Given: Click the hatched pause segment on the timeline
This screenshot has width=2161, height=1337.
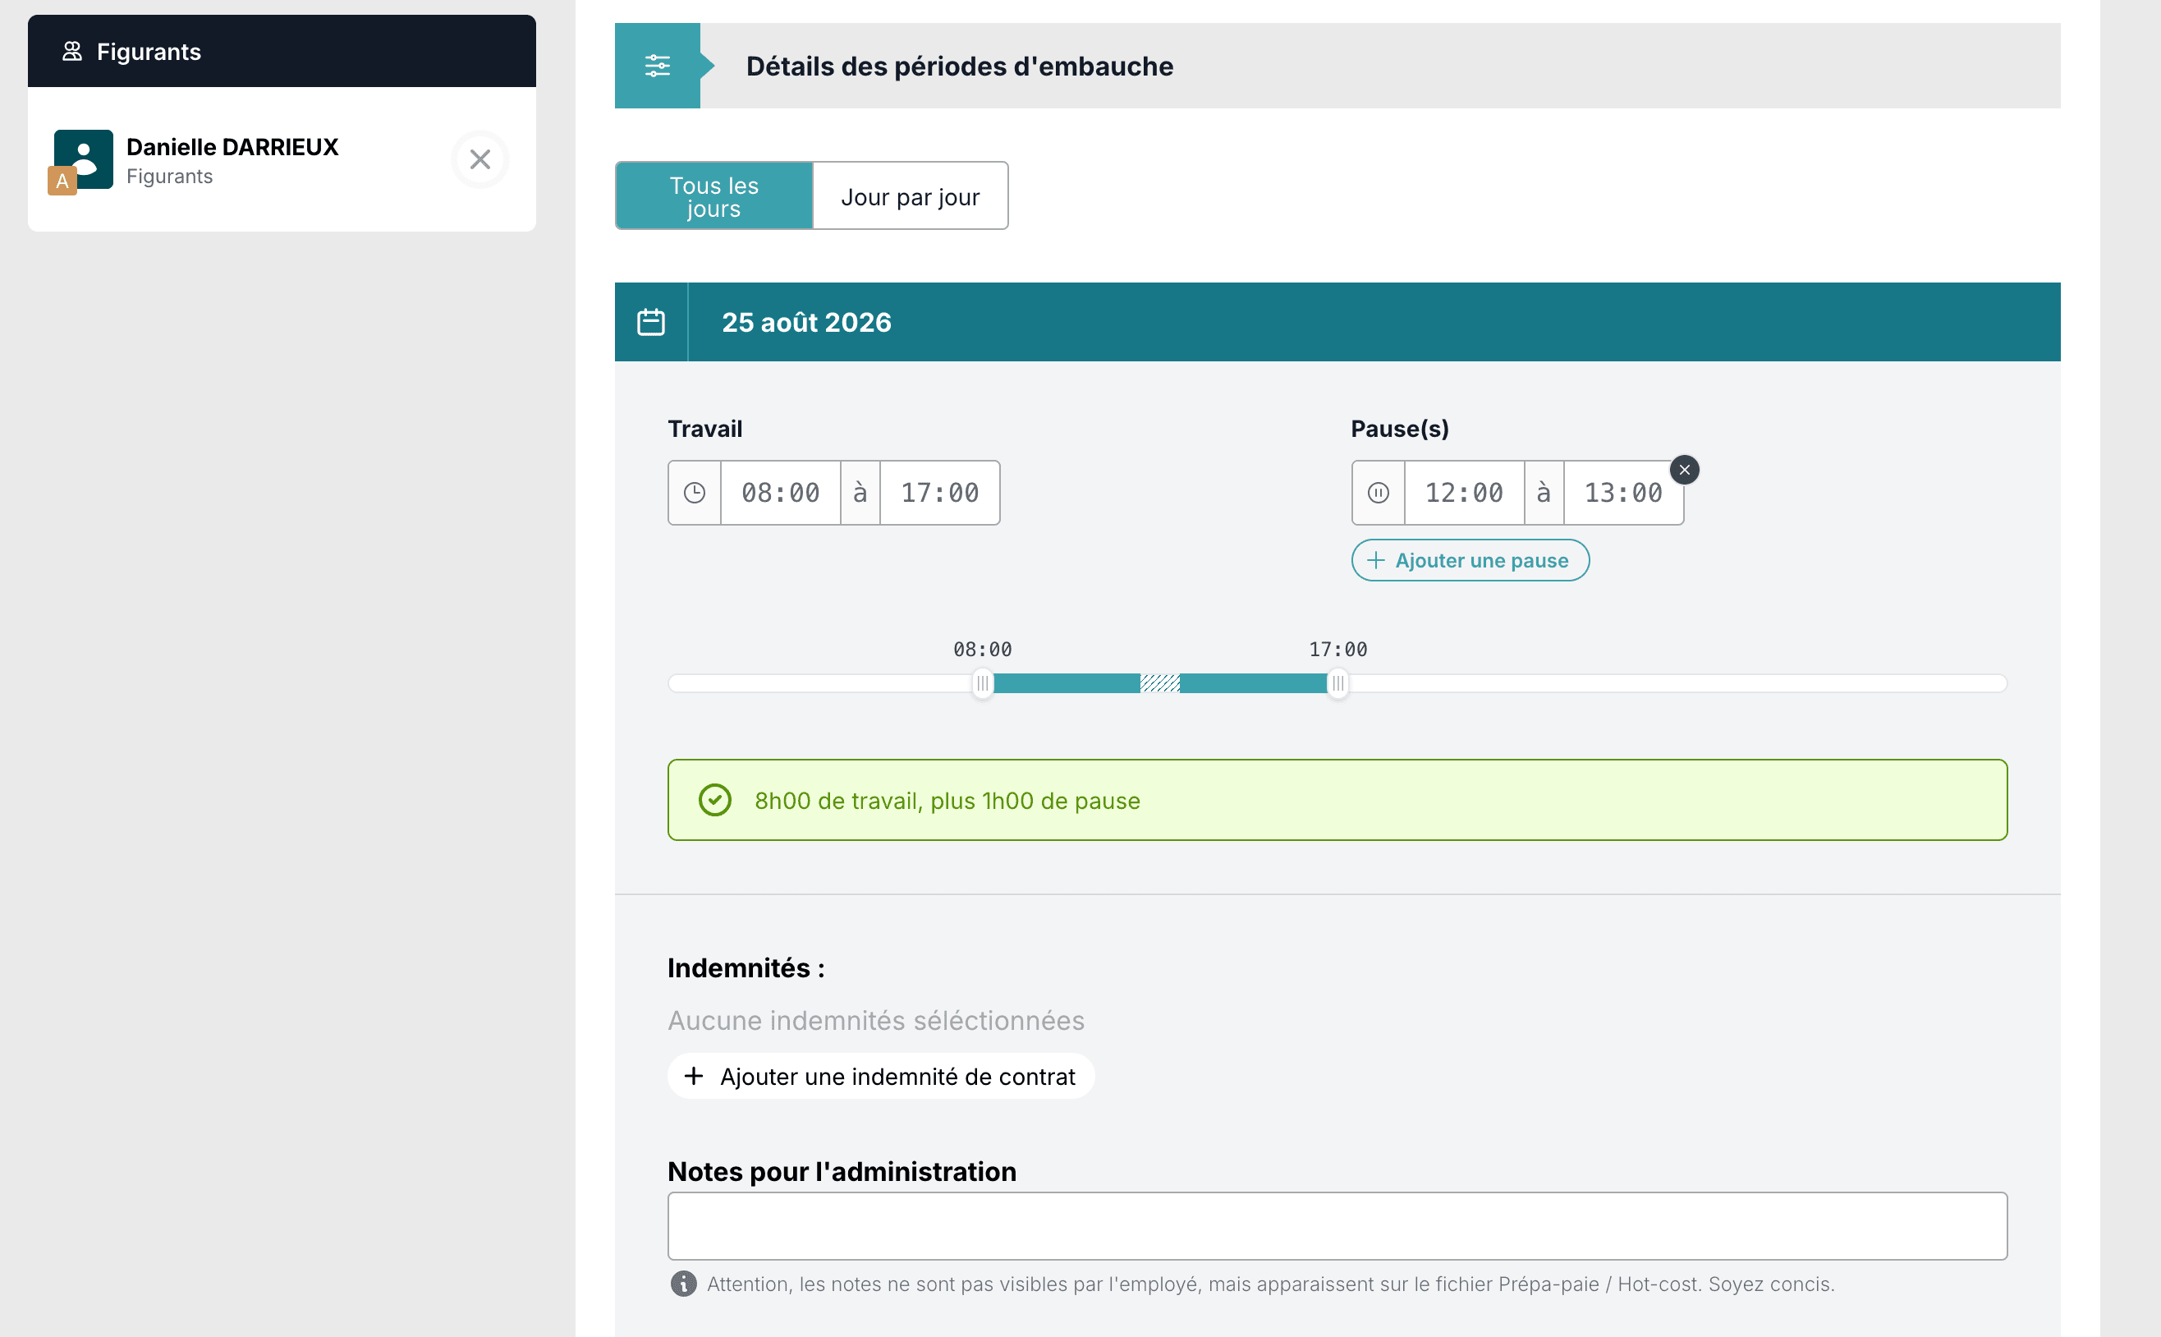Looking at the screenshot, I should pyautogui.click(x=1159, y=683).
